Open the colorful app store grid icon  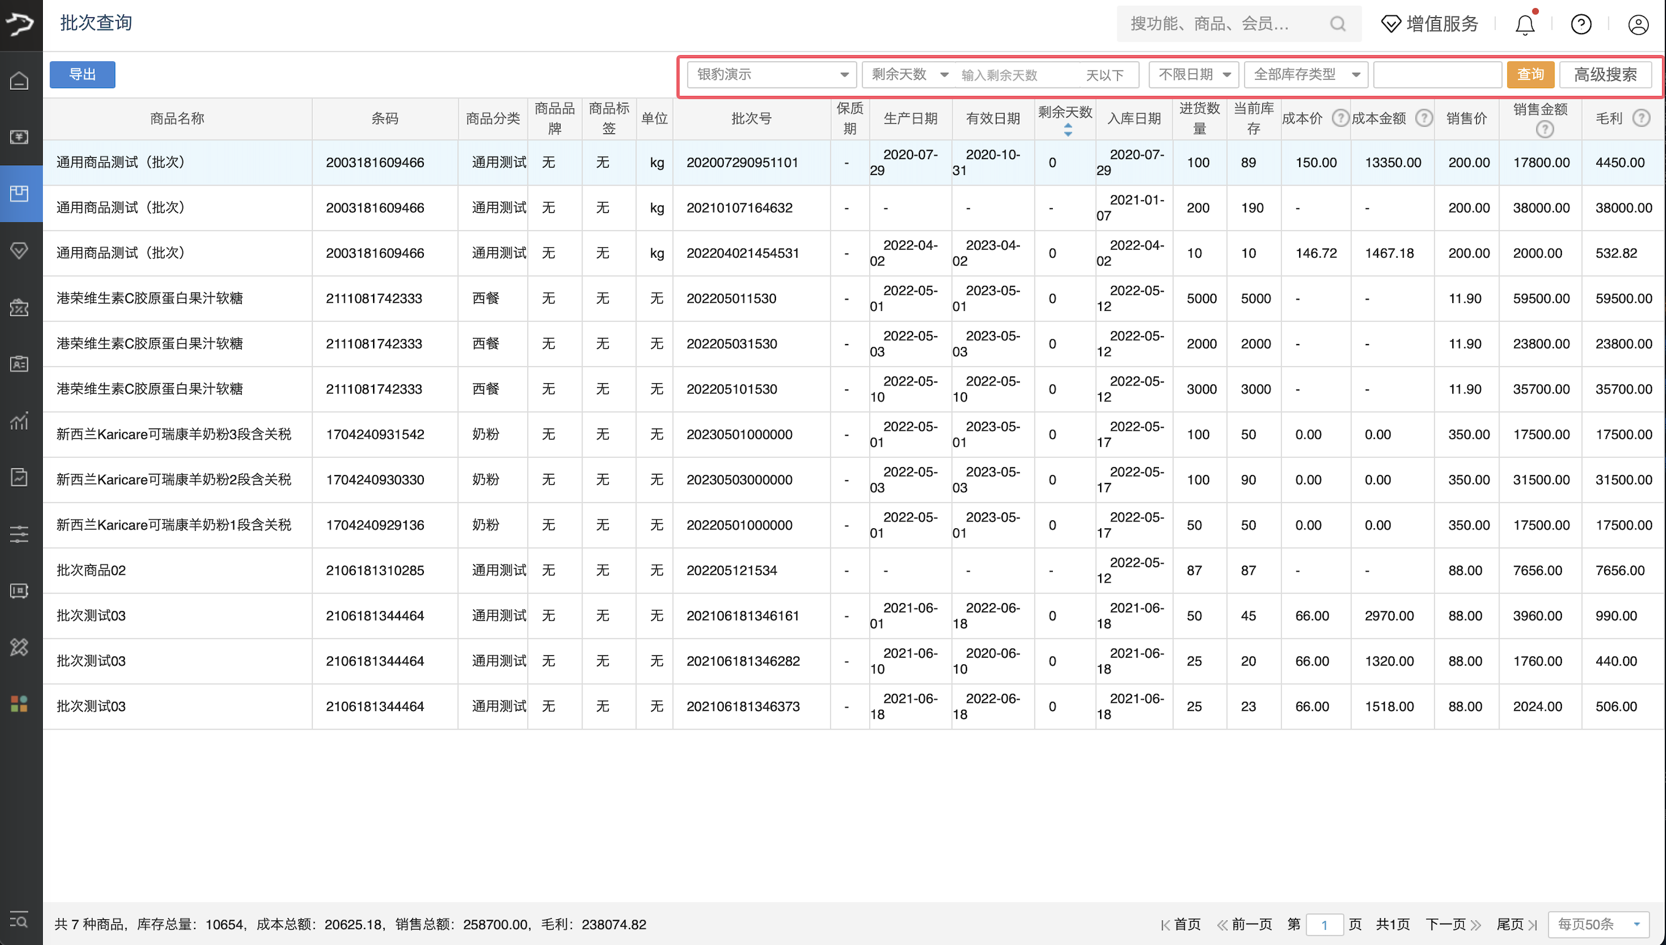tap(20, 704)
